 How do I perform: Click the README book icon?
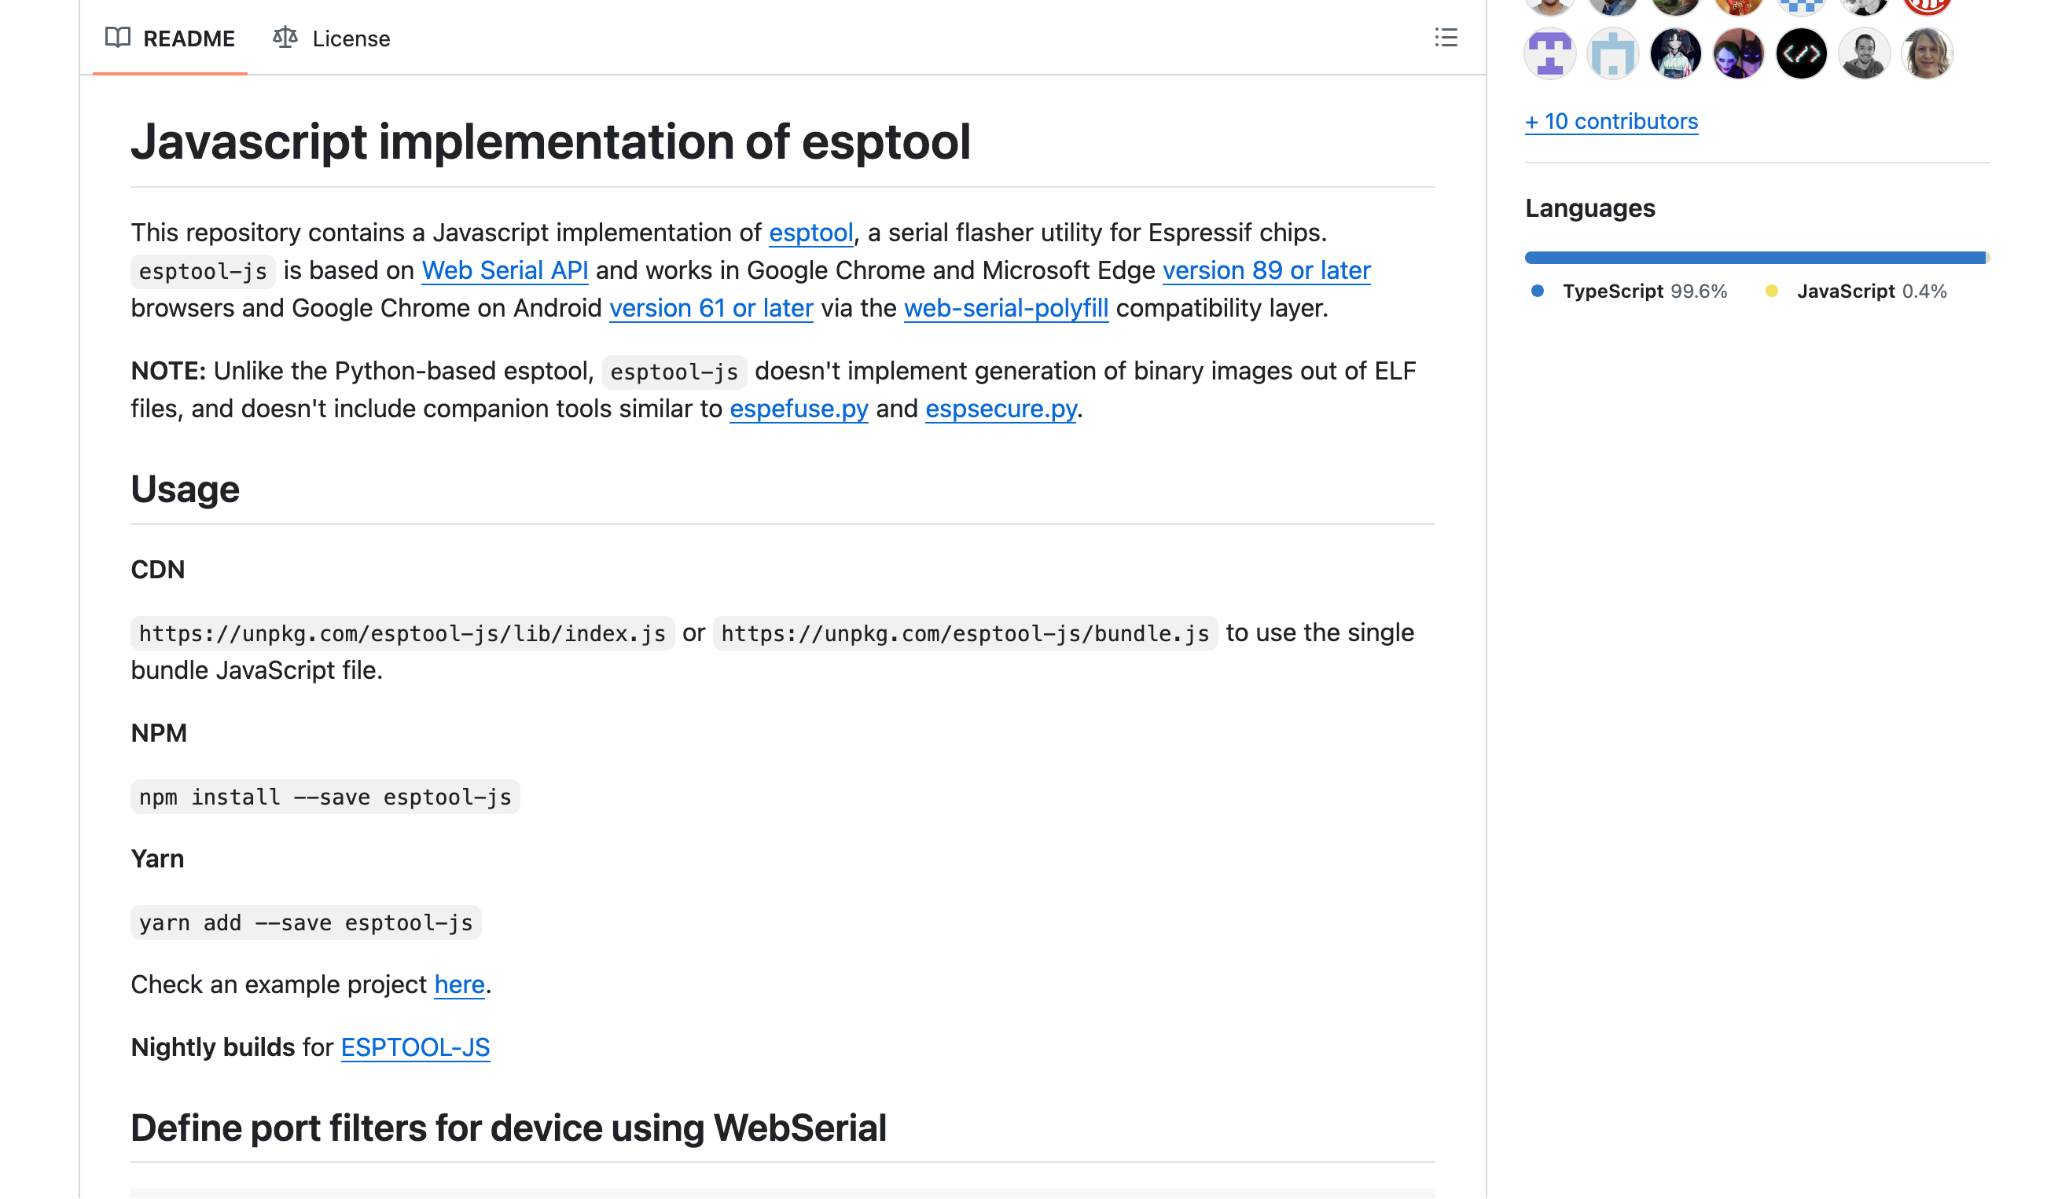click(x=117, y=38)
